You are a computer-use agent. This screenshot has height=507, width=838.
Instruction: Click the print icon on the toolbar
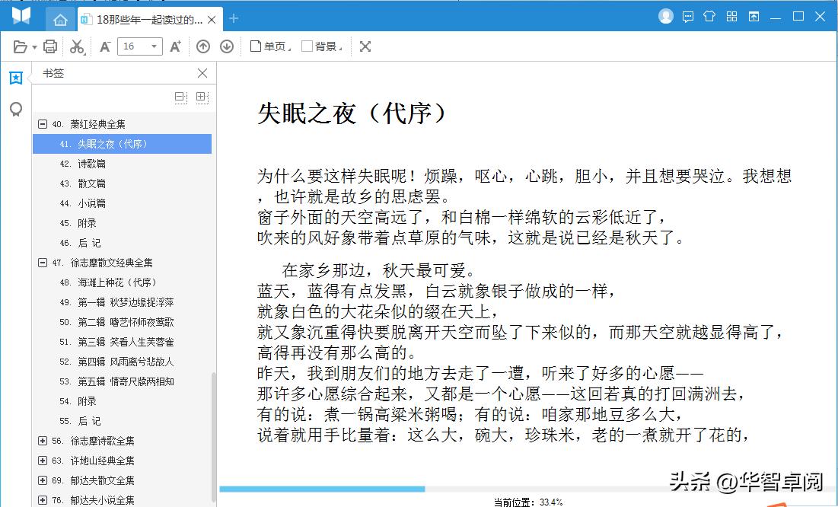(49, 46)
